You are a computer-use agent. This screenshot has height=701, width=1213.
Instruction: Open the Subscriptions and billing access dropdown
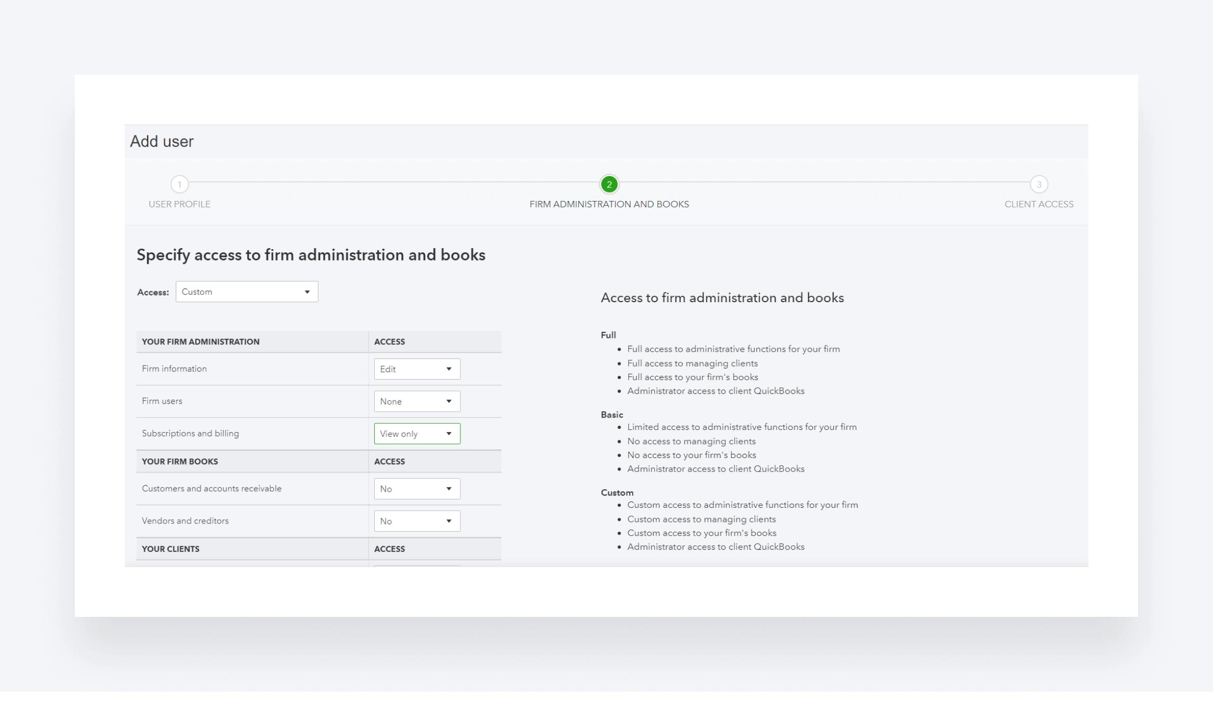pos(417,434)
